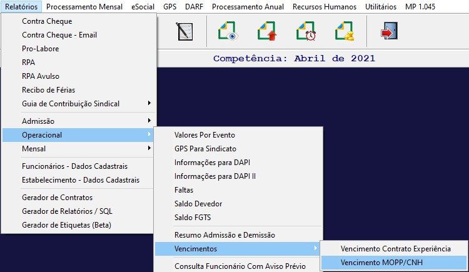Click the RPA menu entry
Screen dimensions: 469x272
[79, 63]
